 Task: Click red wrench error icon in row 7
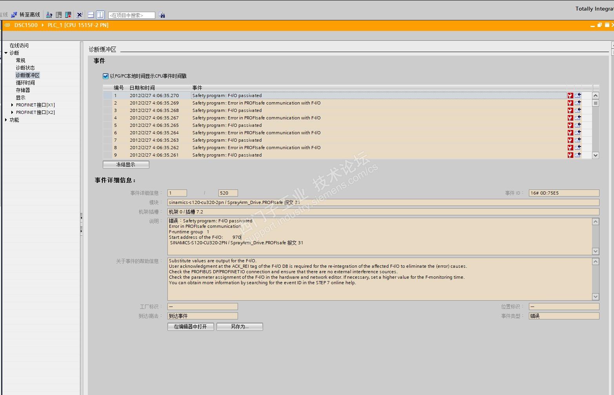pyautogui.click(x=570, y=140)
